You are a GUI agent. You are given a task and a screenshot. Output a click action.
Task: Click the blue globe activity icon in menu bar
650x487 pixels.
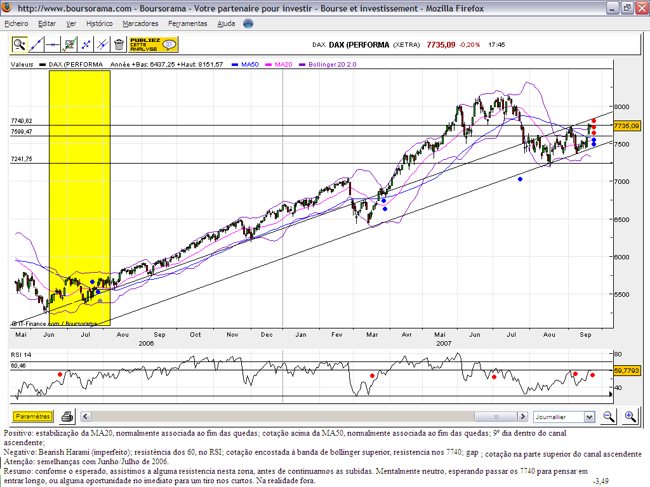pos(248,23)
